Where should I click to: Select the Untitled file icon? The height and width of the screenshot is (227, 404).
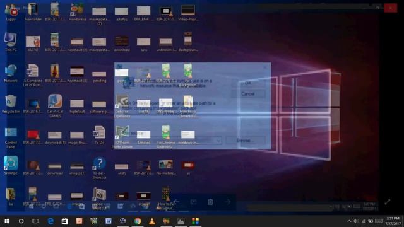[x=144, y=137]
